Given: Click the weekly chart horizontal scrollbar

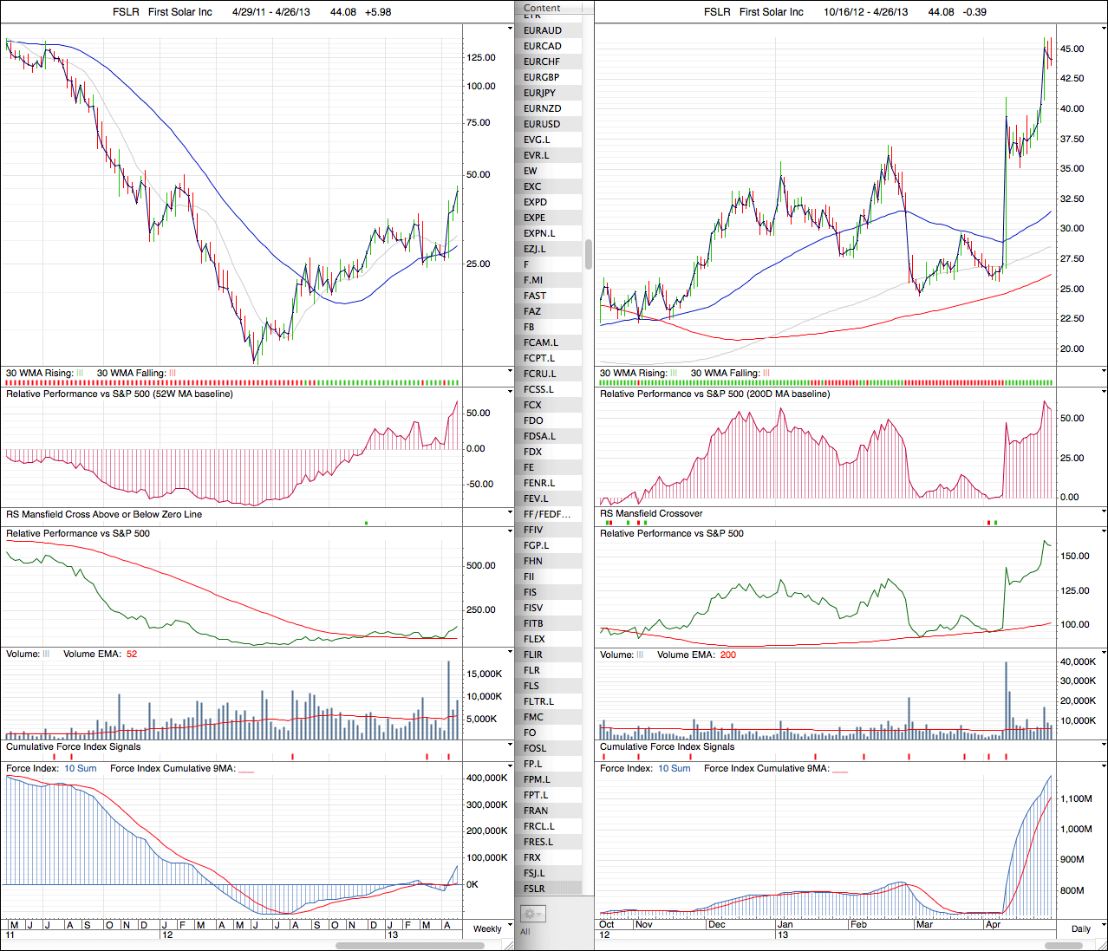Looking at the screenshot, I should click(x=409, y=945).
